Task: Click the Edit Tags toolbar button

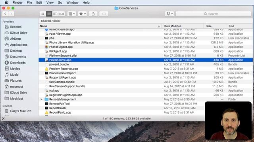Action: click(104, 14)
